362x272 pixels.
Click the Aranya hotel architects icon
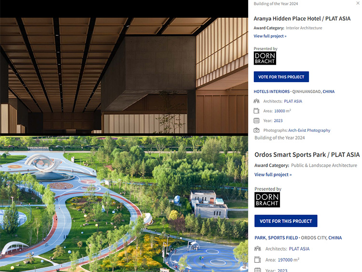[x=256, y=101]
